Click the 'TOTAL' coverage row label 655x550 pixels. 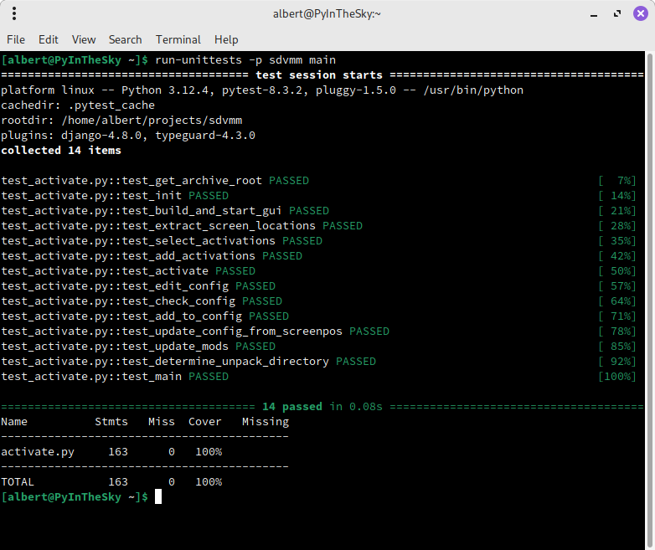click(x=18, y=482)
